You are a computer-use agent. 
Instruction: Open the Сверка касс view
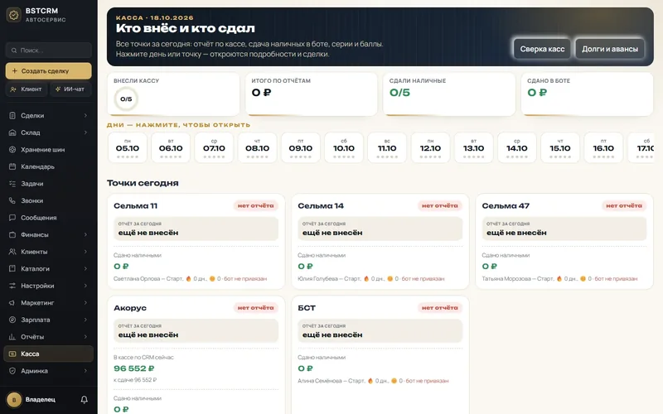[542, 49]
